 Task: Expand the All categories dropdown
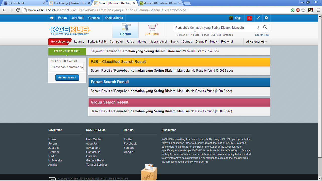tap(256, 42)
